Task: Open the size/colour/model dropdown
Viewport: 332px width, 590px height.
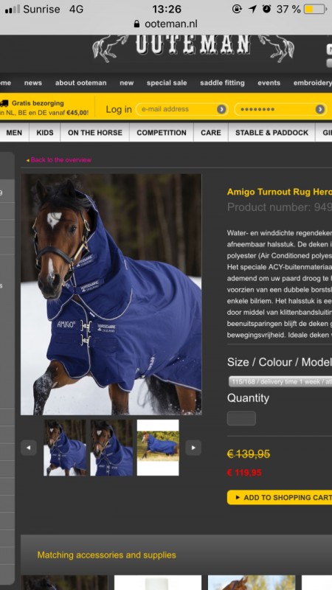Action: (x=280, y=381)
